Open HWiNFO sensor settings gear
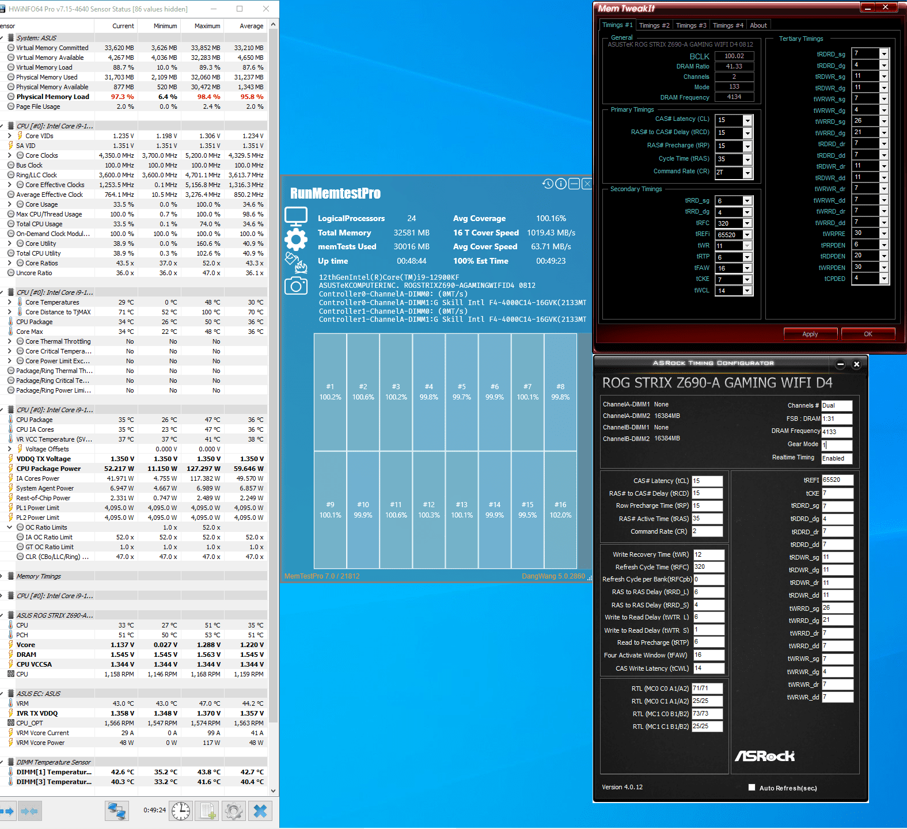This screenshot has height=829, width=907. pyautogui.click(x=234, y=811)
